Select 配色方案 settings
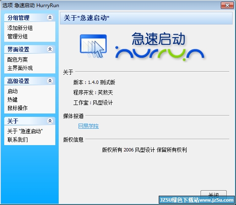The width and height of the screenshot is (236, 205). [x=17, y=60]
